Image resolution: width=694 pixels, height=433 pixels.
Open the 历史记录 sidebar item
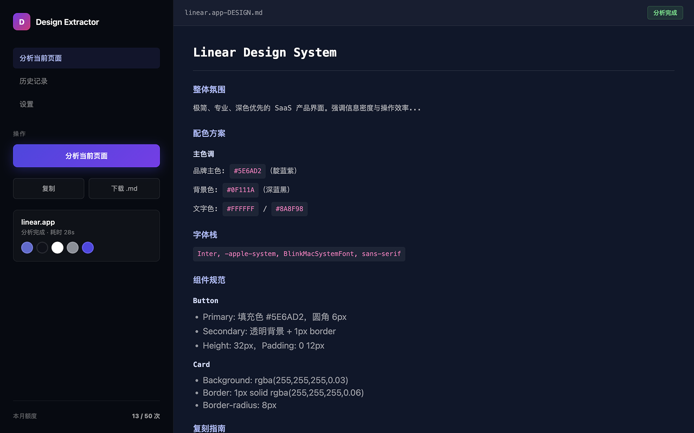click(x=86, y=81)
